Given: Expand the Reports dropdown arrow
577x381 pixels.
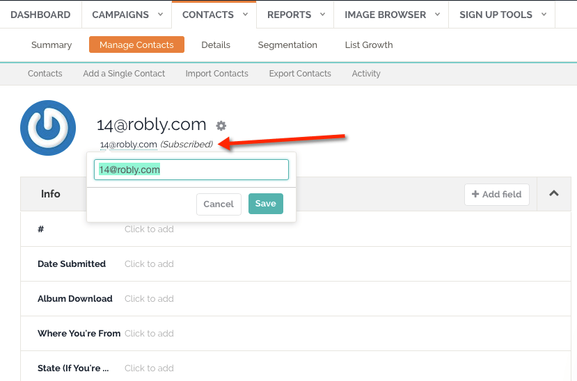Looking at the screenshot, I should (323, 15).
